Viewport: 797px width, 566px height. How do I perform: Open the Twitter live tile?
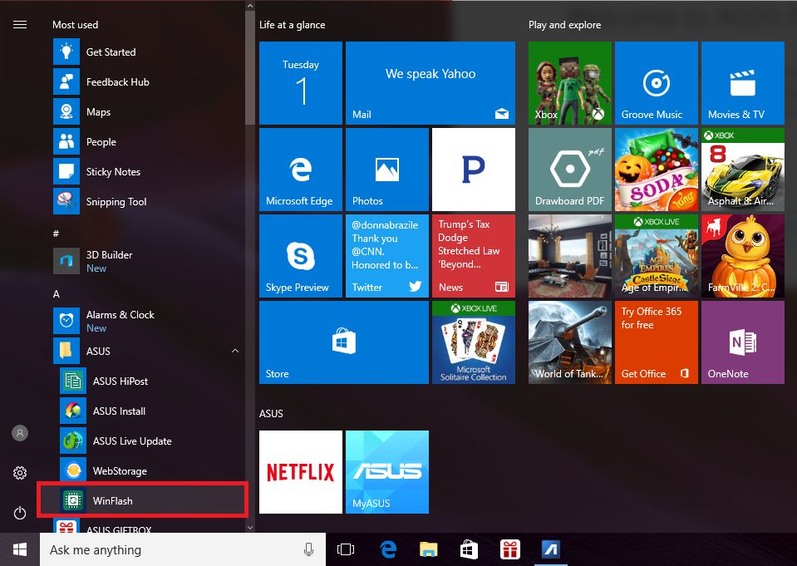[386, 256]
